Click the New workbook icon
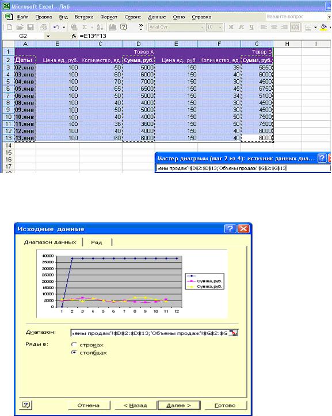The height and width of the screenshot is (416, 332). coord(9,27)
